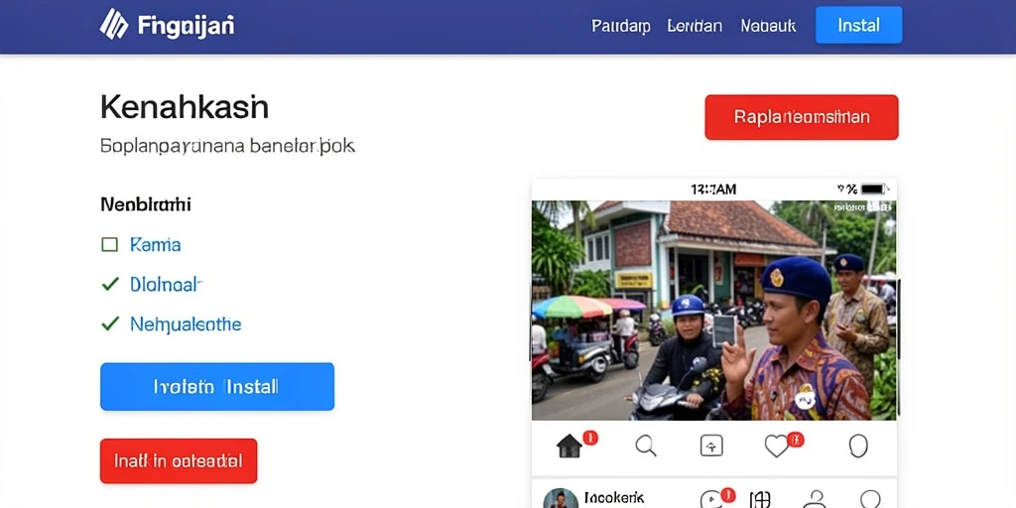Click the Kenahkasn heading
Viewport: 1016px width, 508px height.
point(185,107)
